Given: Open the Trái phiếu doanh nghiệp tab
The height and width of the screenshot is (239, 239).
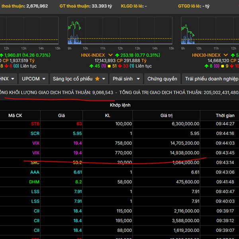Looking at the screenshot, I should coord(211,79).
